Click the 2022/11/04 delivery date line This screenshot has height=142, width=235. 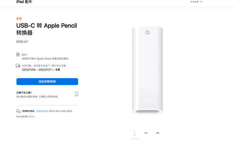[x=41, y=70]
